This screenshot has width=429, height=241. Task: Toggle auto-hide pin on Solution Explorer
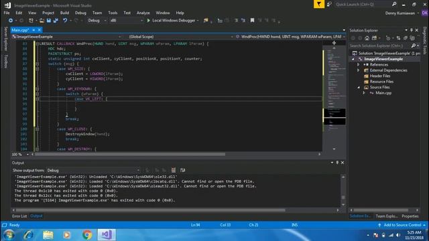click(411, 30)
